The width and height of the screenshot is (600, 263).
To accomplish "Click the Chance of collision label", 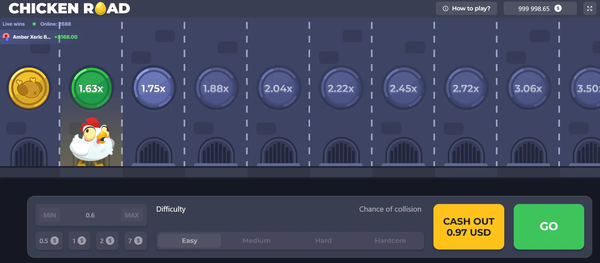I will click(x=390, y=209).
